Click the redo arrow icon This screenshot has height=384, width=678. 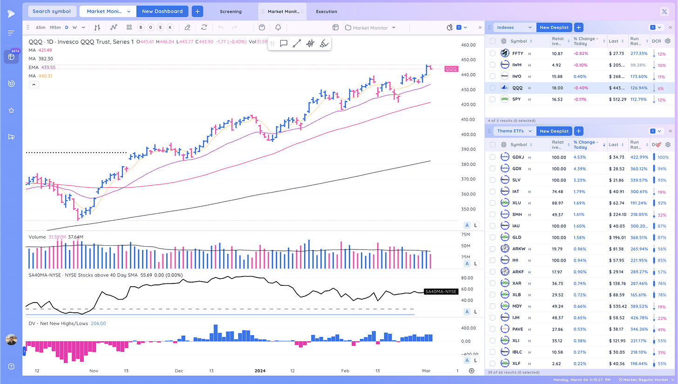(x=235, y=27)
